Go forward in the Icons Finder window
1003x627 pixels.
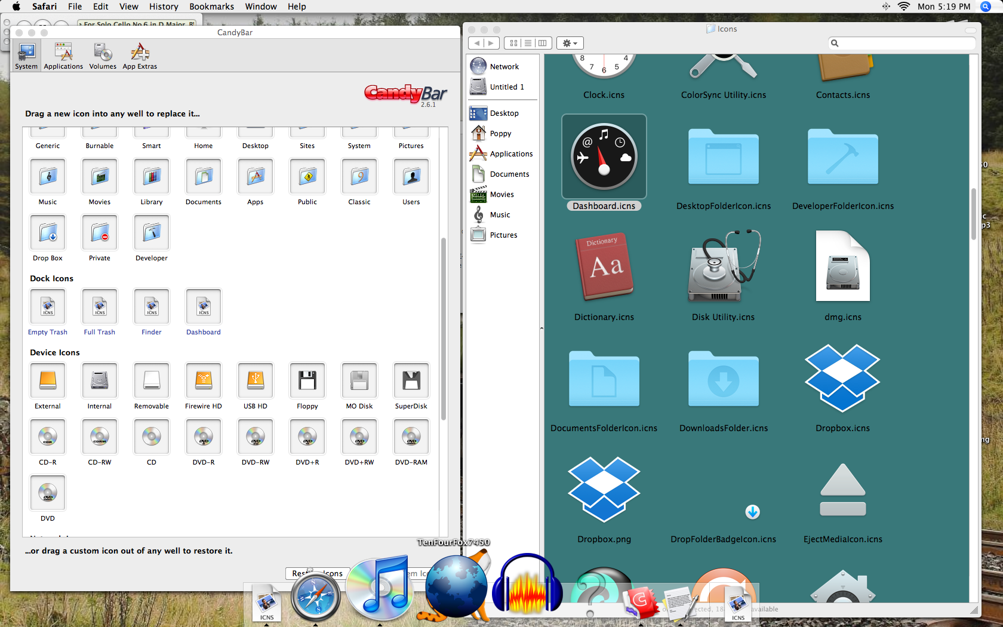pos(491,43)
